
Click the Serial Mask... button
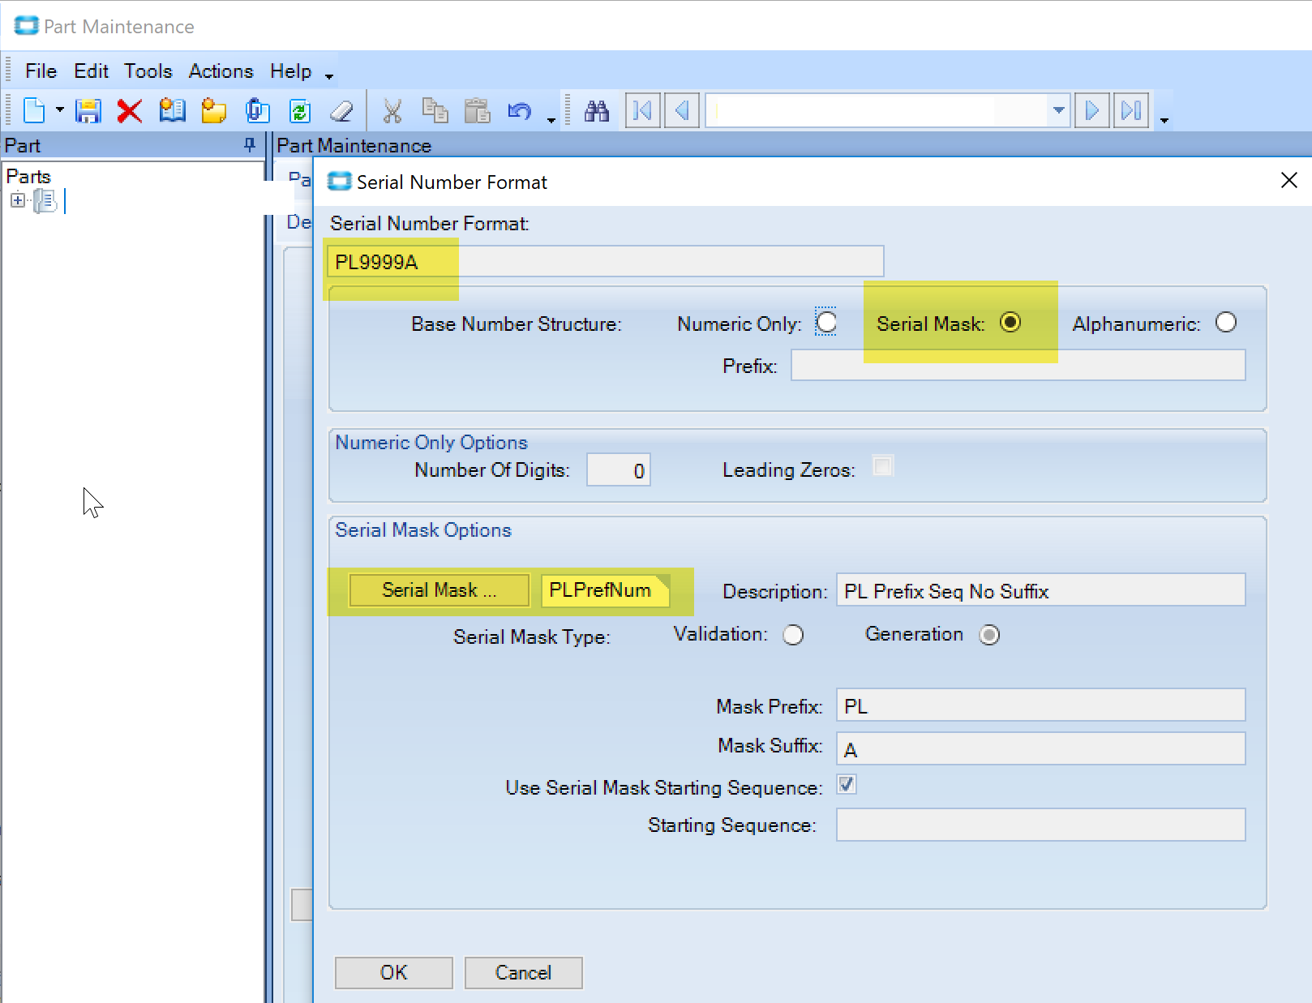coord(439,590)
